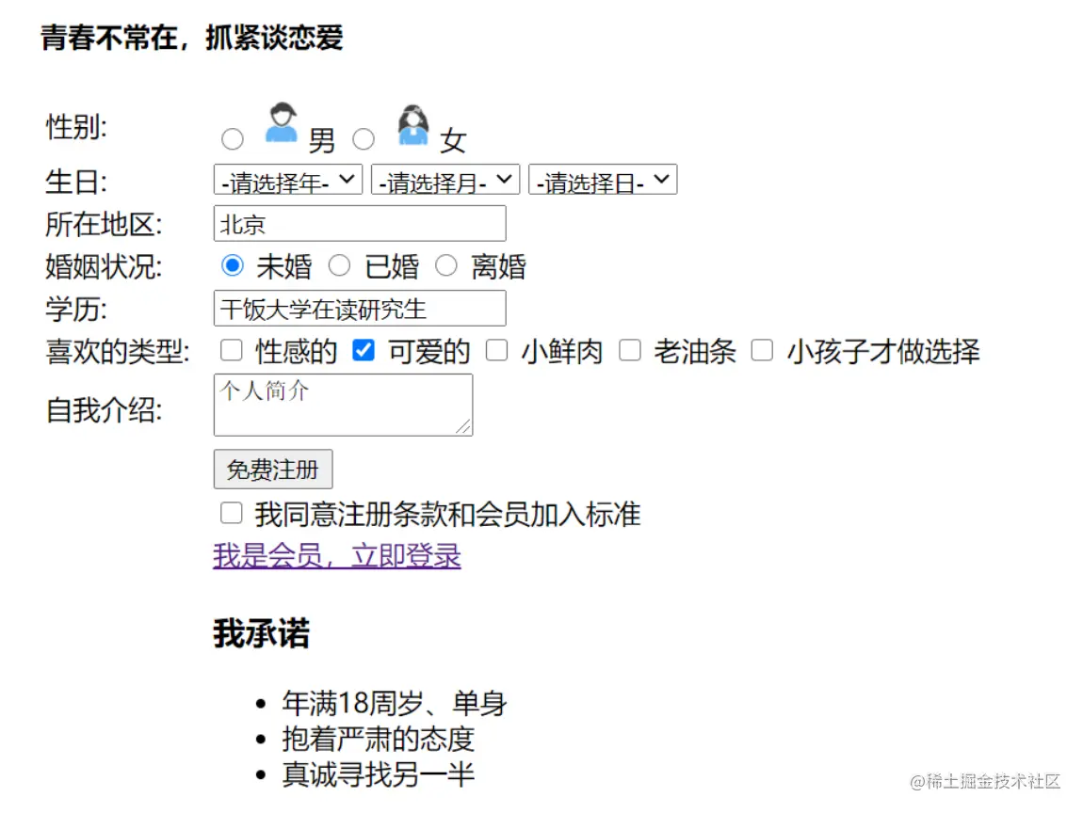Open the 请选择月 month dropdown
The image size is (1083, 813).
coord(445,180)
